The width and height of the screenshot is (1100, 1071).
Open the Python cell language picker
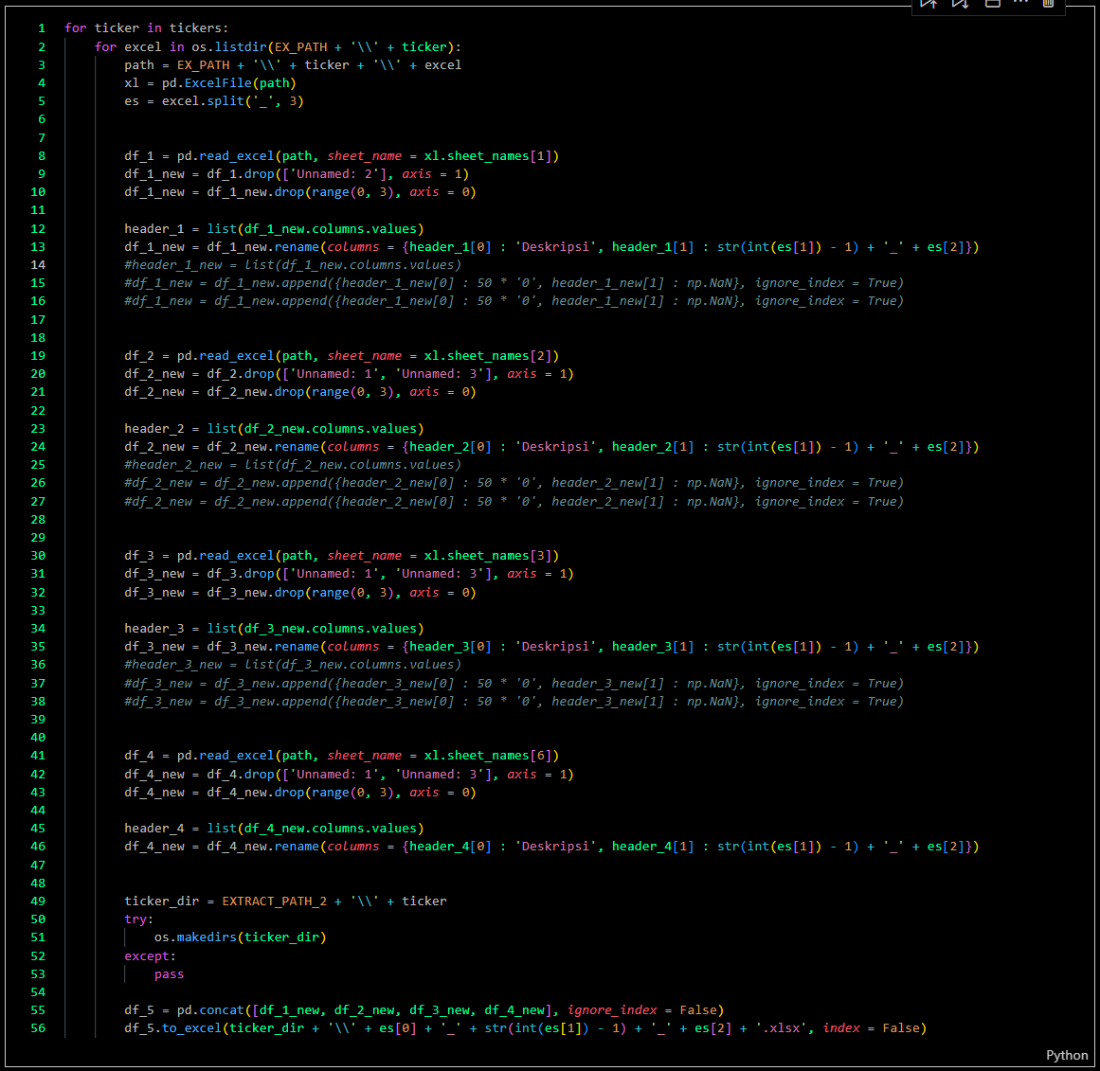coord(1066,1055)
